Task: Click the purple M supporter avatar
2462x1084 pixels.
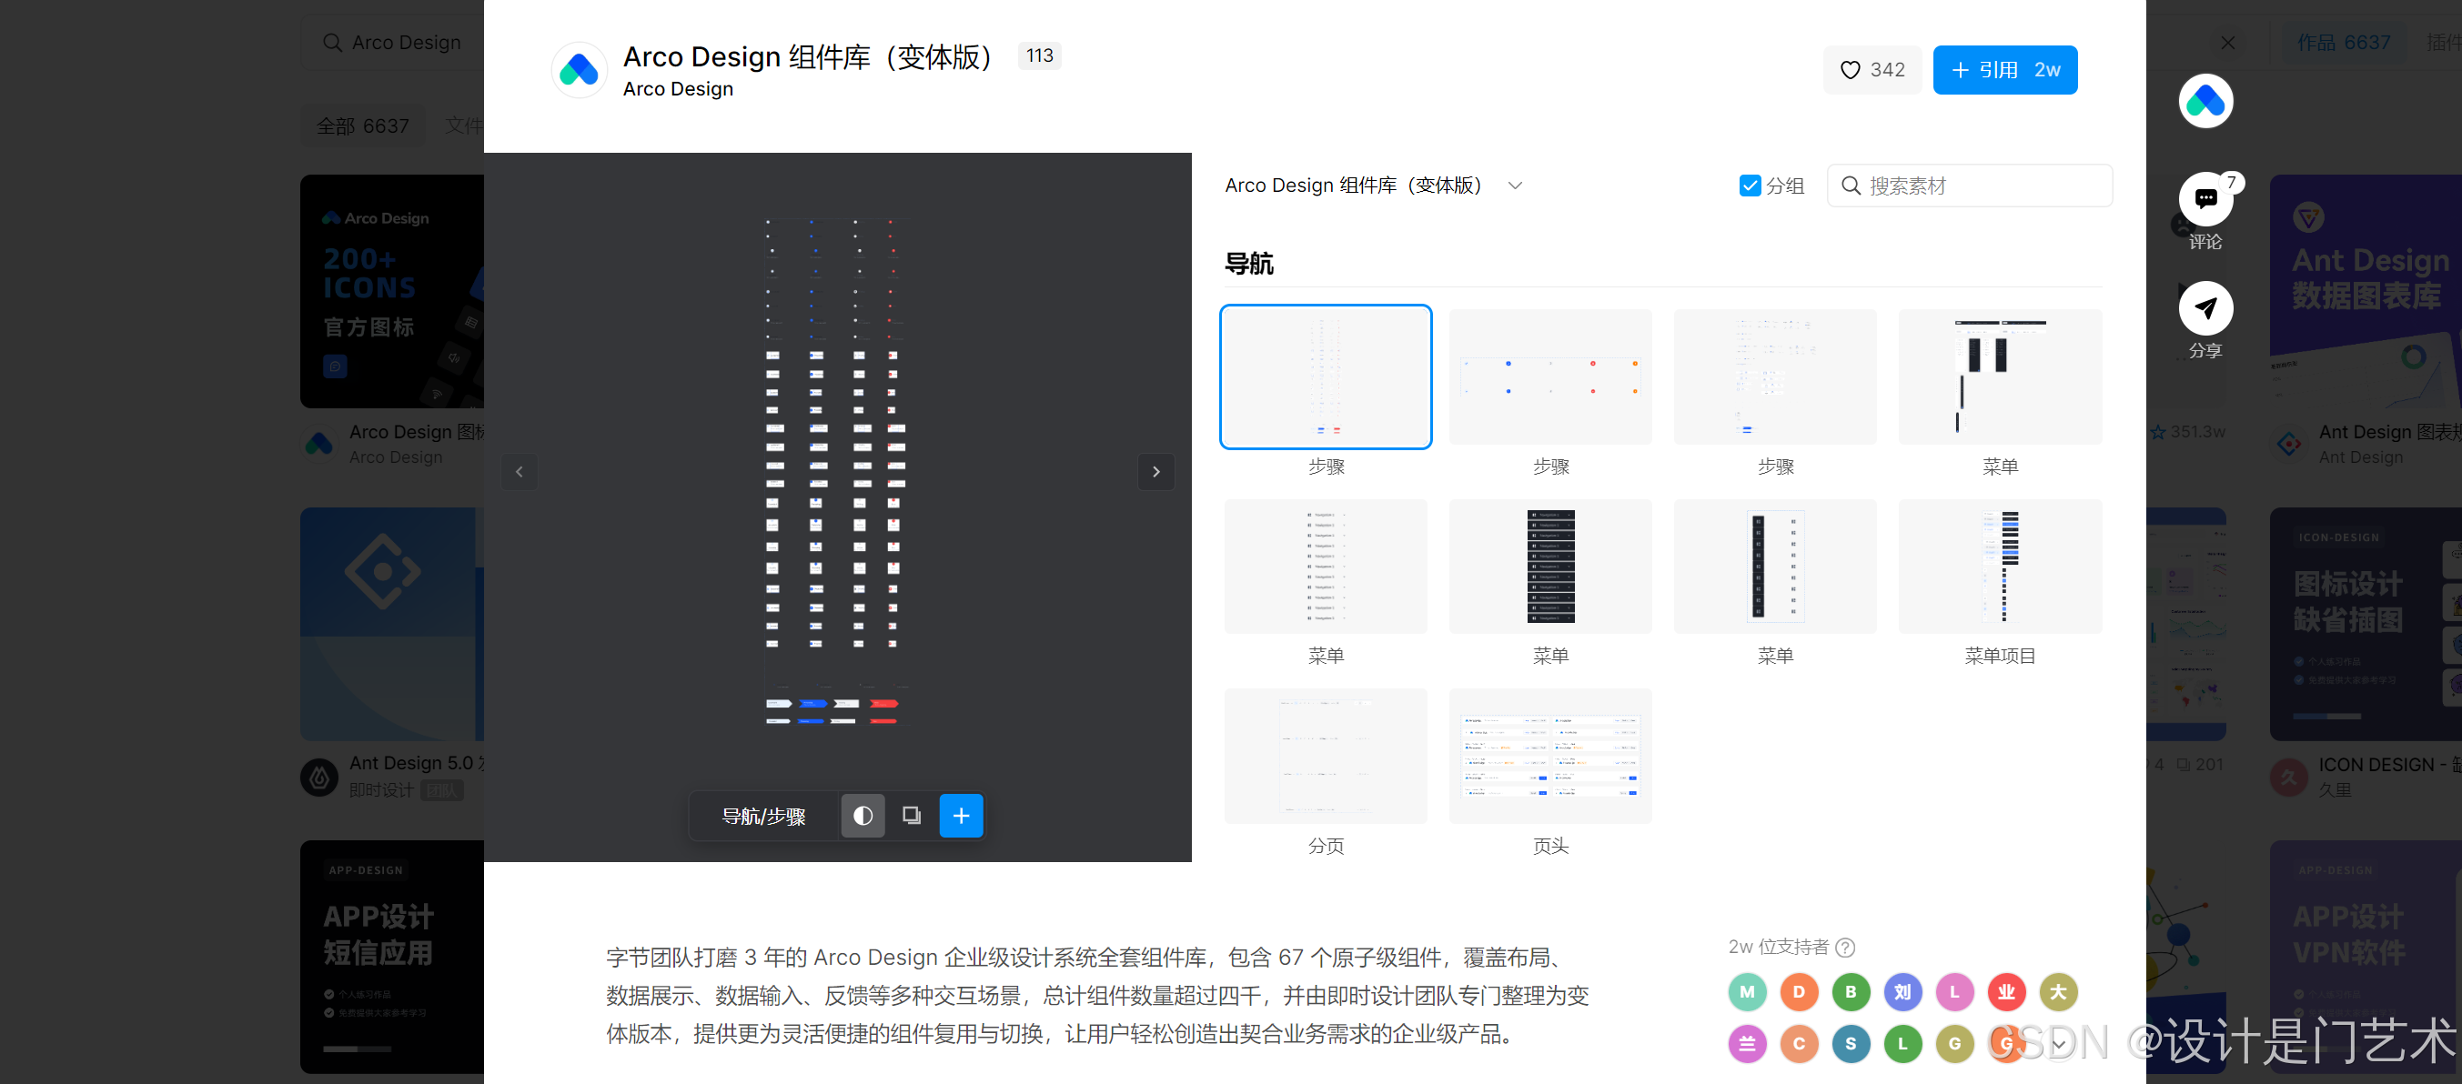Action: (x=1747, y=992)
